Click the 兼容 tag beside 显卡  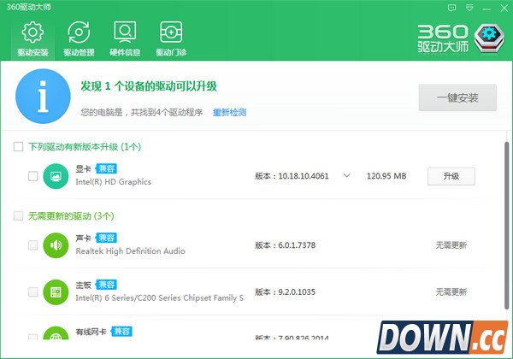point(106,168)
